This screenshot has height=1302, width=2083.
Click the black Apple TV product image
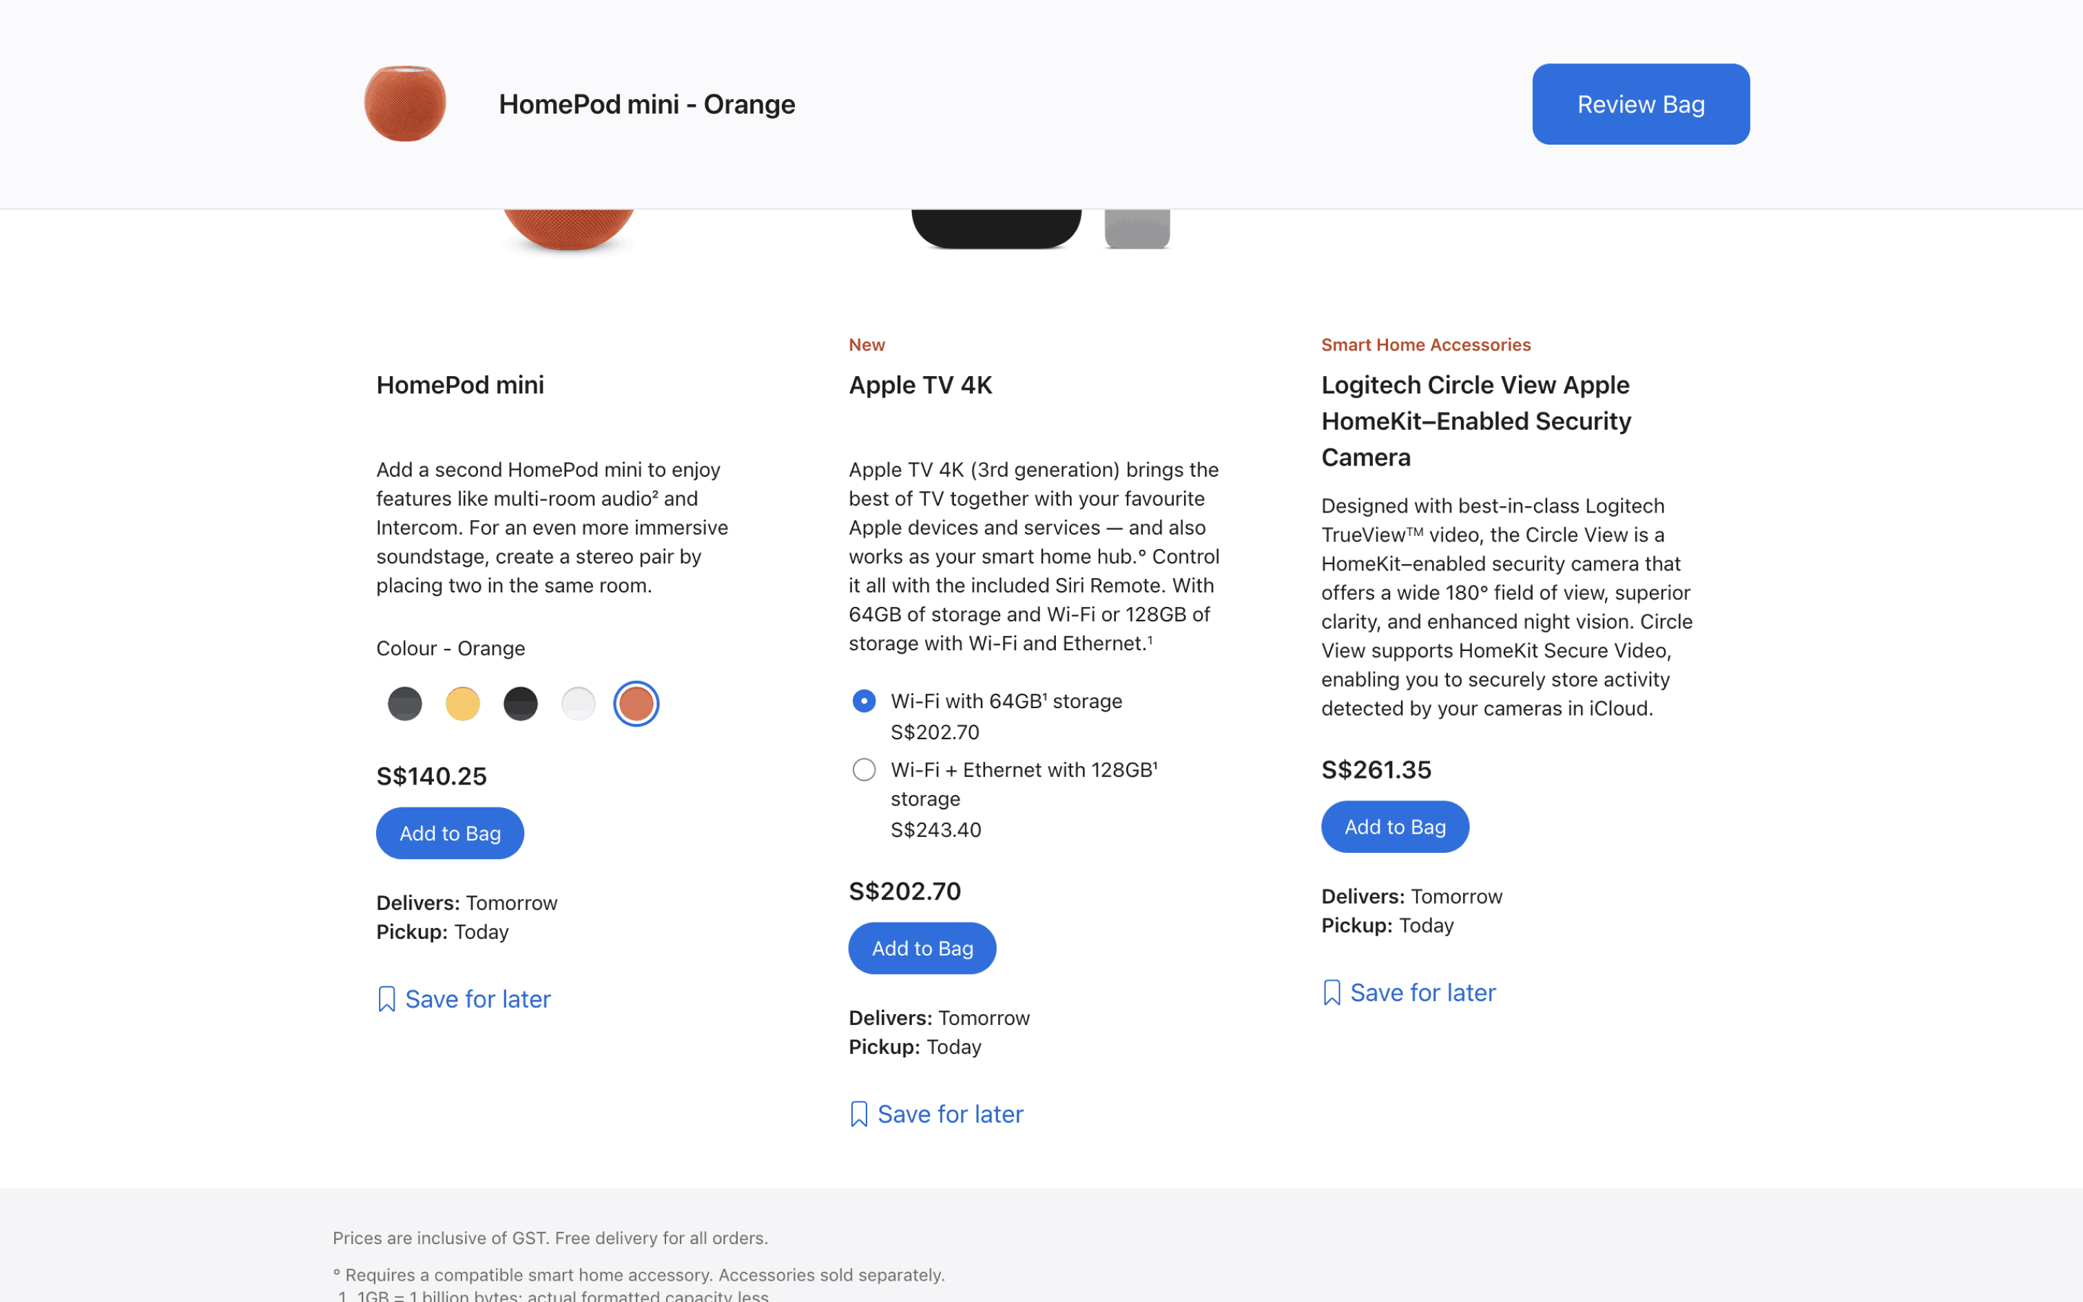[x=996, y=228]
